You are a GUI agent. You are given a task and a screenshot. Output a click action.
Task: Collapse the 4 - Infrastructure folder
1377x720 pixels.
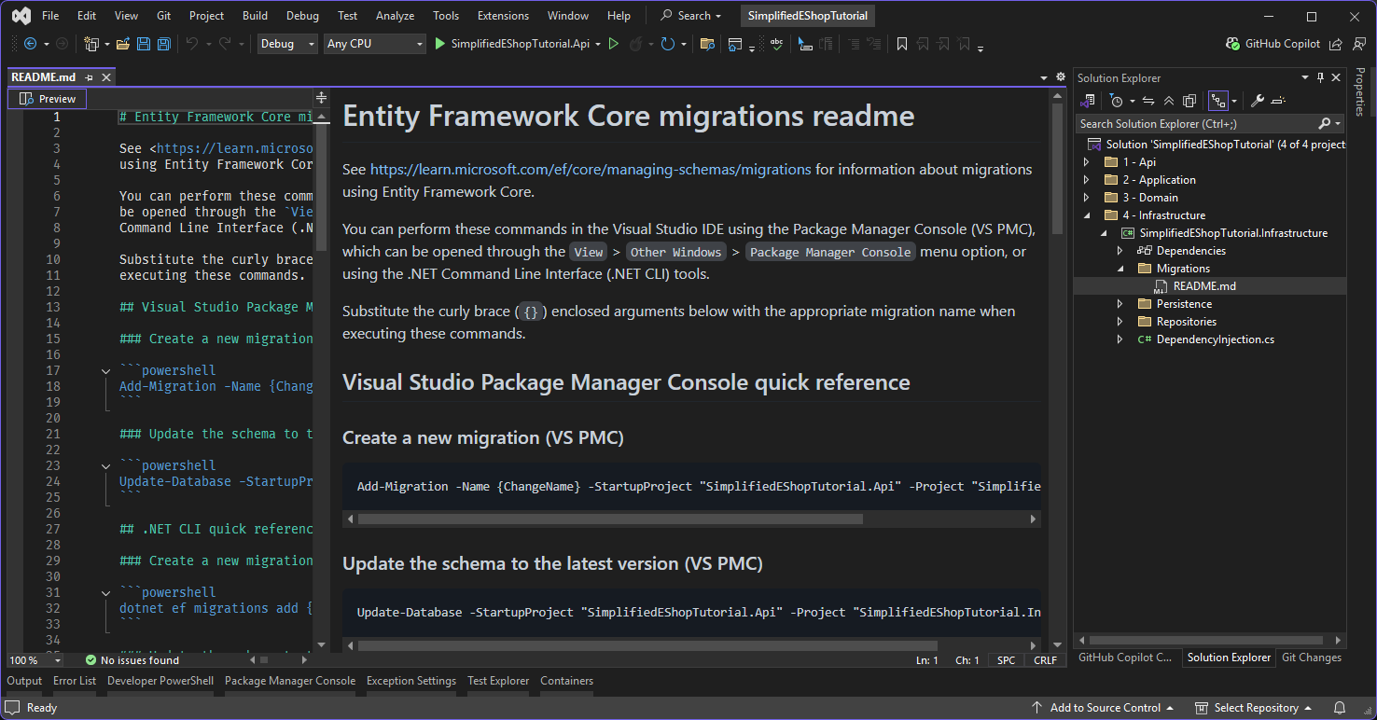coord(1086,215)
